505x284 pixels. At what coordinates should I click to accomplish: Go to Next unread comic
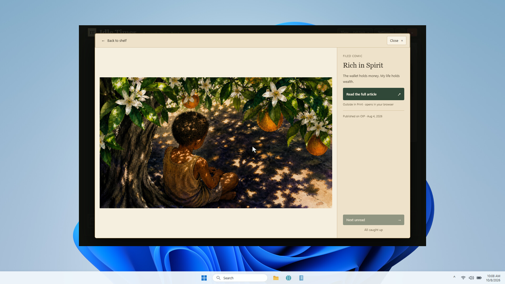pyautogui.click(x=373, y=220)
